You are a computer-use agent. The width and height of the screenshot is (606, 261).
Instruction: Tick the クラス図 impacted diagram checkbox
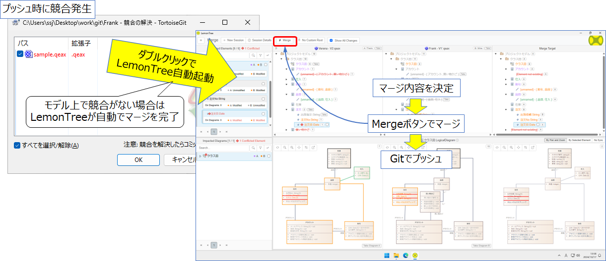(x=269, y=157)
